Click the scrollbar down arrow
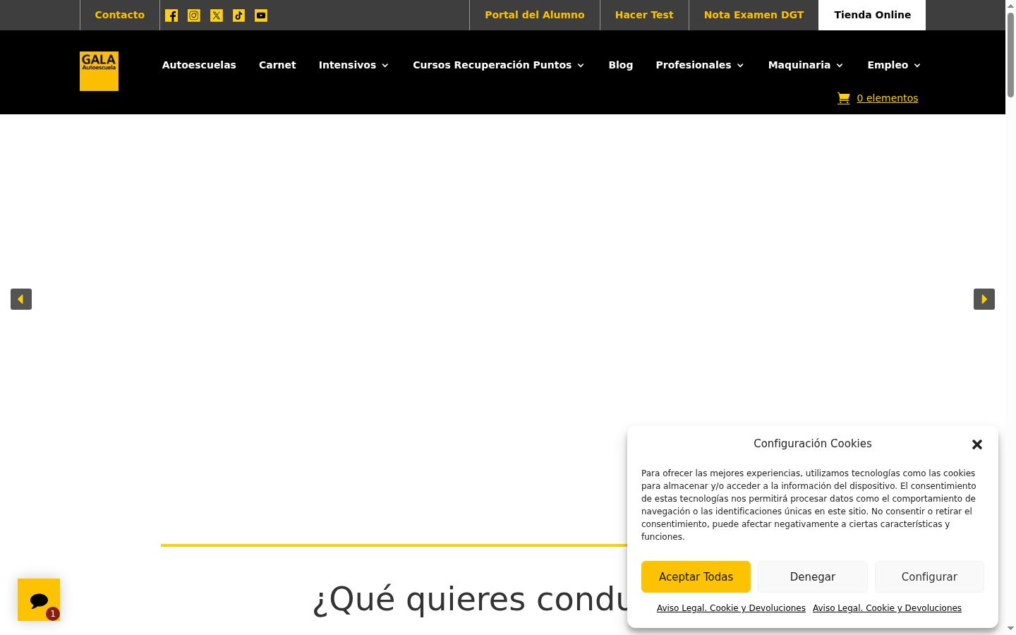This screenshot has width=1016, height=635. (x=1010, y=629)
